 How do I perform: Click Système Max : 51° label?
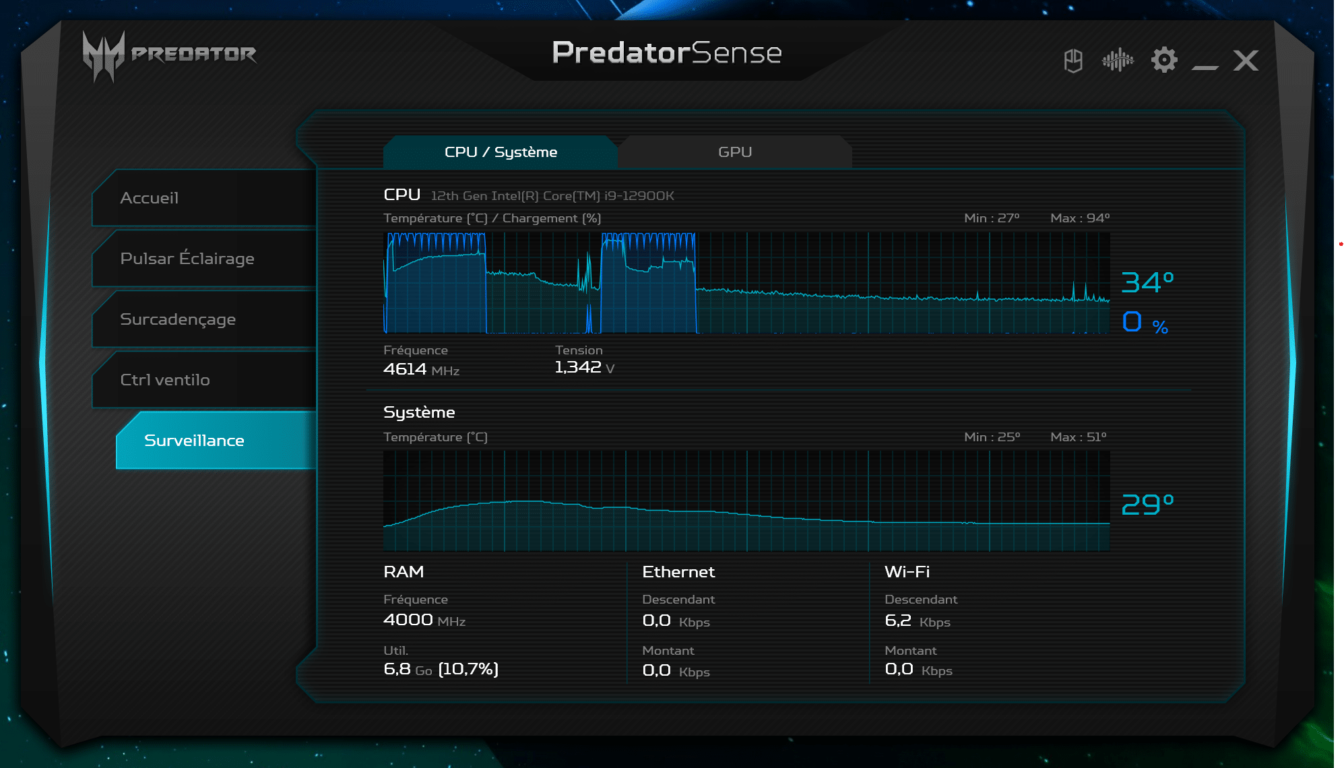click(1079, 437)
